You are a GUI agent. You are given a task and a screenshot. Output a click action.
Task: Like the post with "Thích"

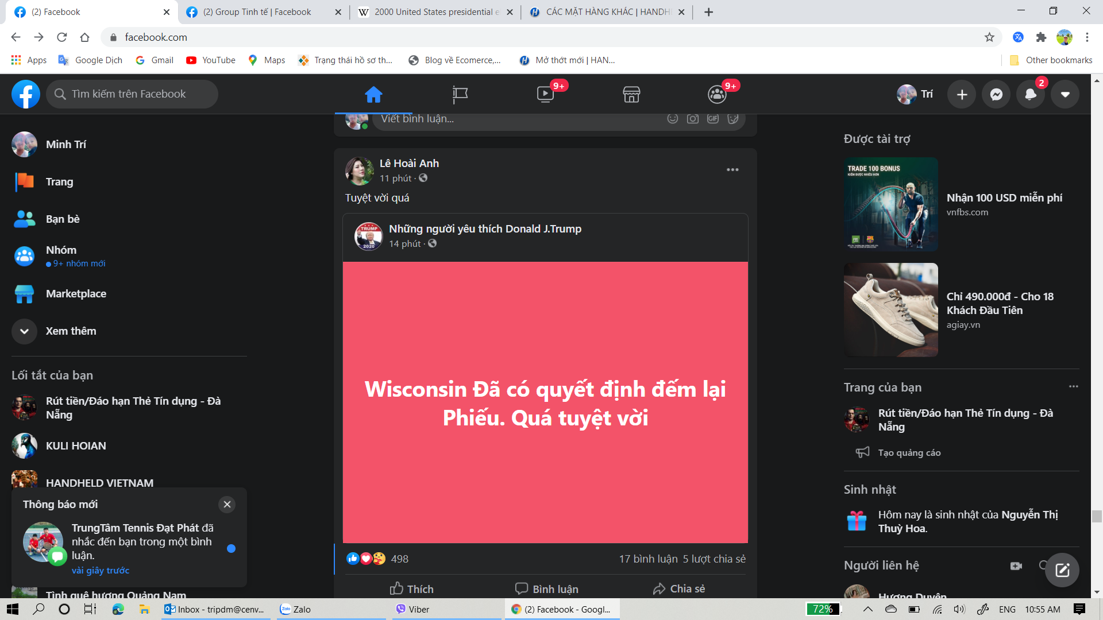[411, 588]
